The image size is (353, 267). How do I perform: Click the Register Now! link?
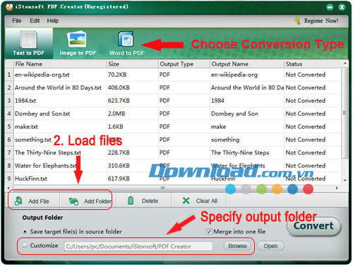(x=321, y=20)
